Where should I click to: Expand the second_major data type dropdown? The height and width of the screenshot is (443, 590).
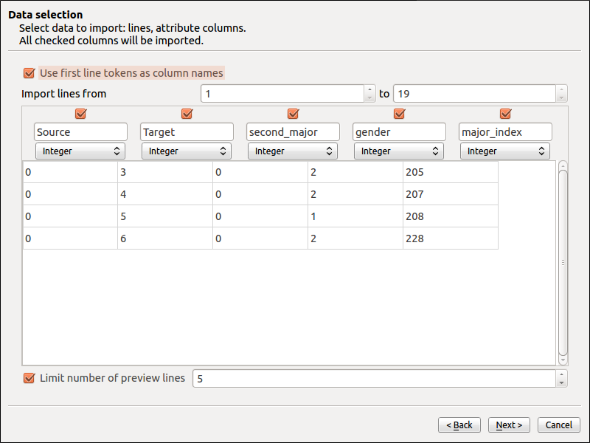click(x=293, y=151)
